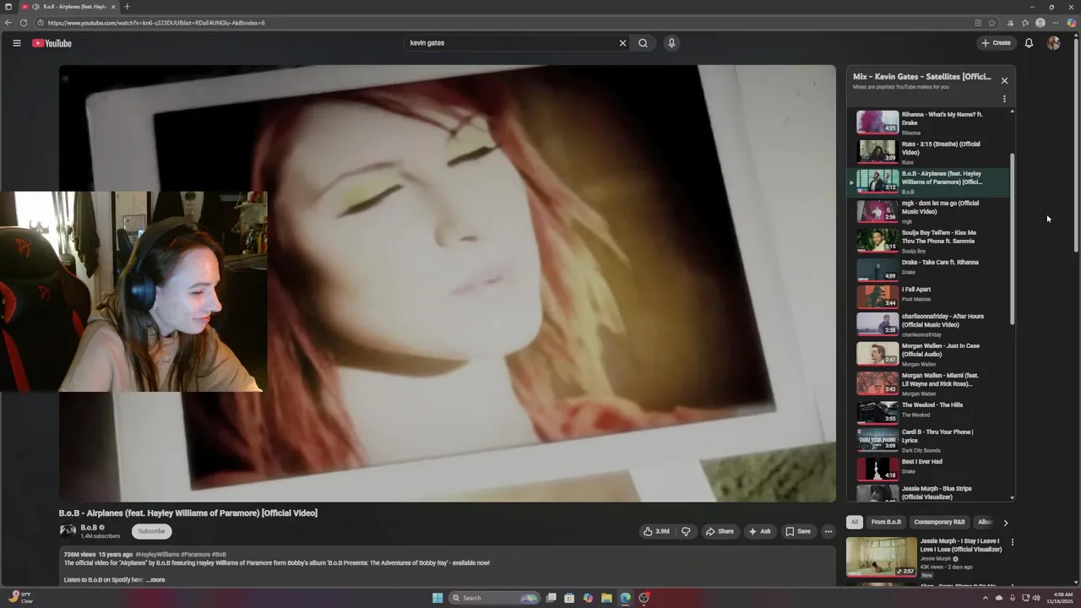Open YouTube notifications bell

point(1029,43)
